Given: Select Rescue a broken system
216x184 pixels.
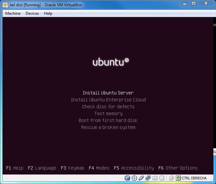Looking at the screenshot, I should click(x=108, y=127).
